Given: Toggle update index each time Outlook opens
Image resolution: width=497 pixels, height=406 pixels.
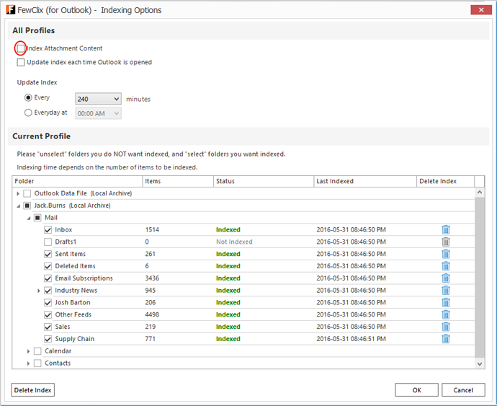Looking at the screenshot, I should [x=21, y=63].
